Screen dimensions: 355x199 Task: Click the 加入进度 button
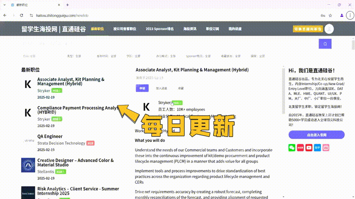pos(161,88)
